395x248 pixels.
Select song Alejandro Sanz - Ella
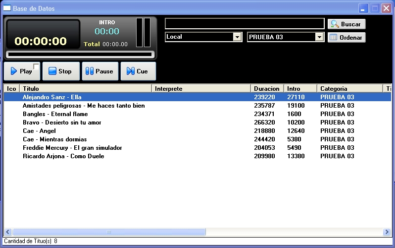pyautogui.click(x=197, y=97)
